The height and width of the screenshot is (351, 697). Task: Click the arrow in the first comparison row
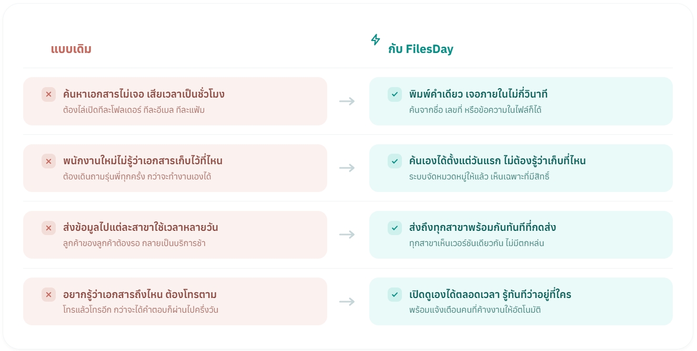coord(347,101)
